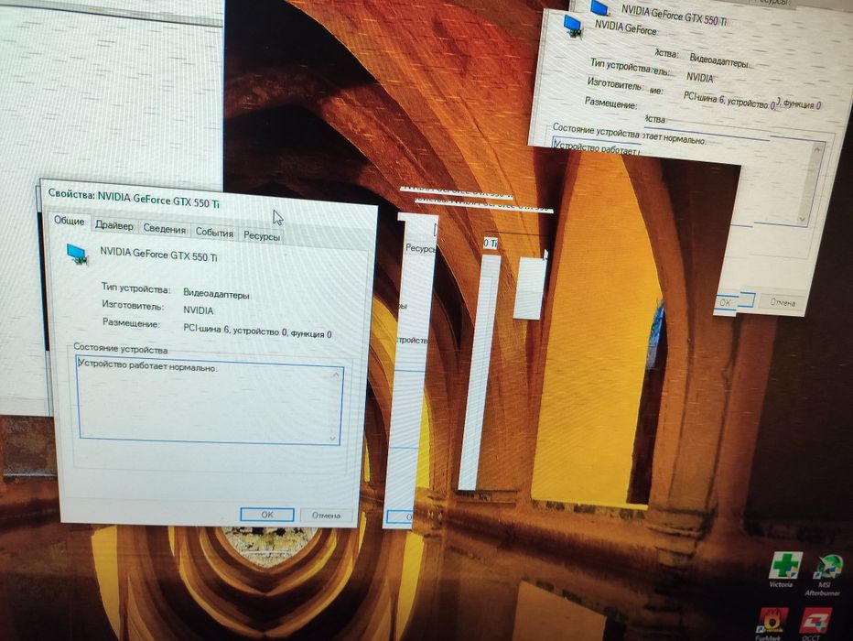The image size is (853, 641).
Task: Open the Драйвер tab
Action: pos(113,225)
